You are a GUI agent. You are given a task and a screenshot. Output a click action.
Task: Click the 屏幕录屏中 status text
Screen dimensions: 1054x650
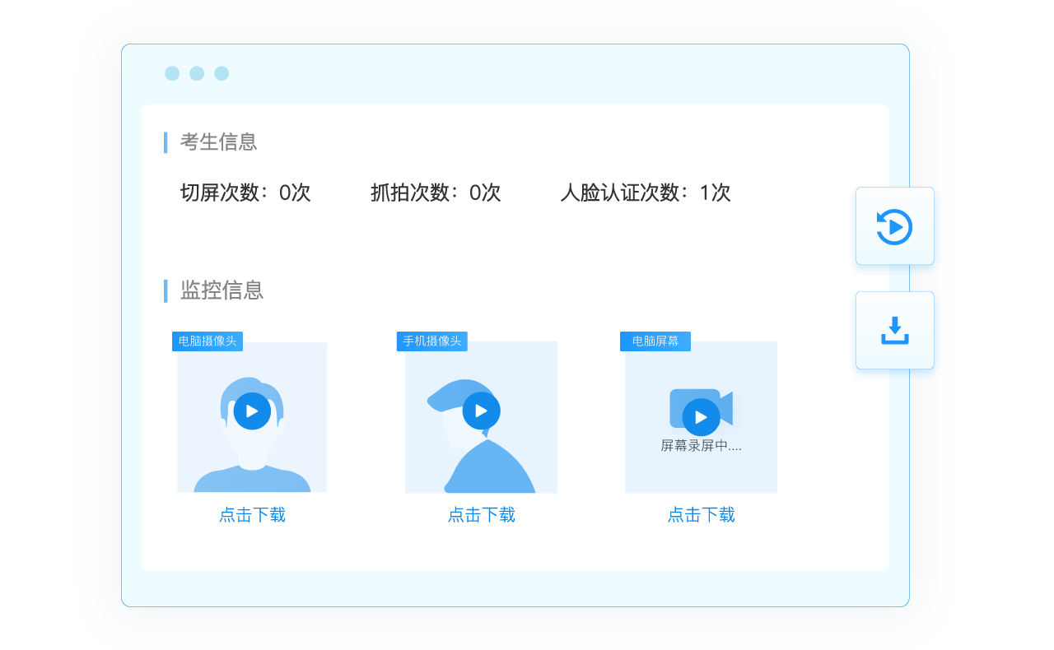[x=701, y=446]
